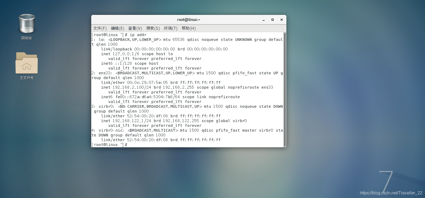Viewport: 425px width, 198px height.
Task: Open the 帮助(H) menu
Action: (189, 28)
